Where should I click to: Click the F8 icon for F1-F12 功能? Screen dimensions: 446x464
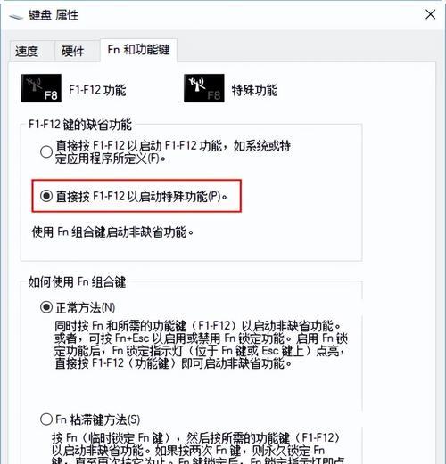(x=41, y=88)
